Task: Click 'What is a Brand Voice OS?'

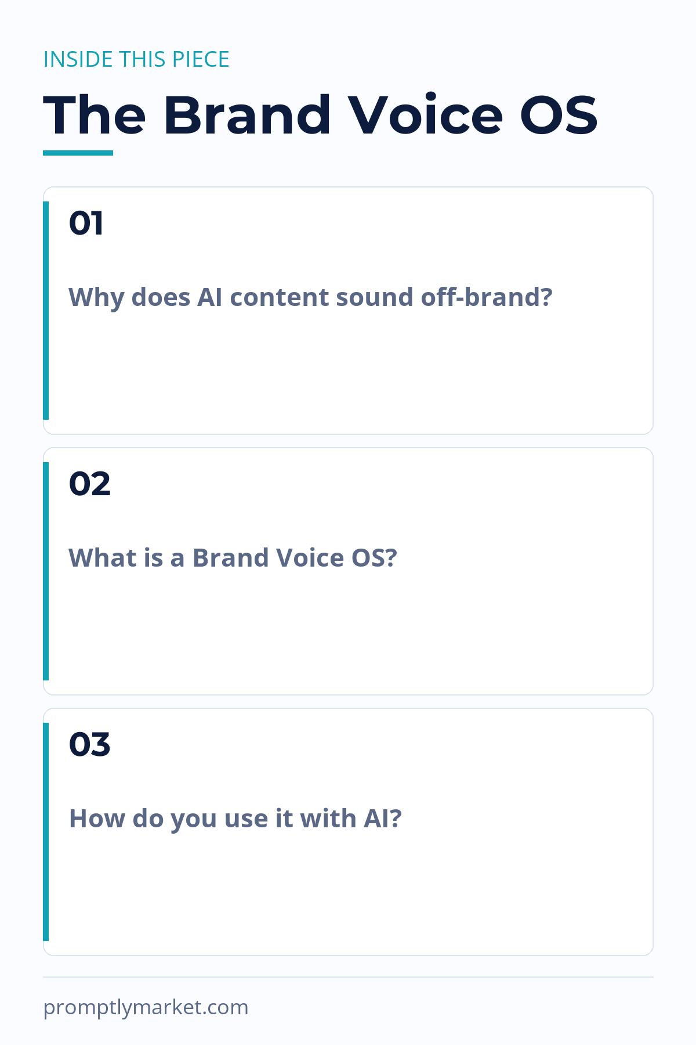Action: [x=233, y=558]
